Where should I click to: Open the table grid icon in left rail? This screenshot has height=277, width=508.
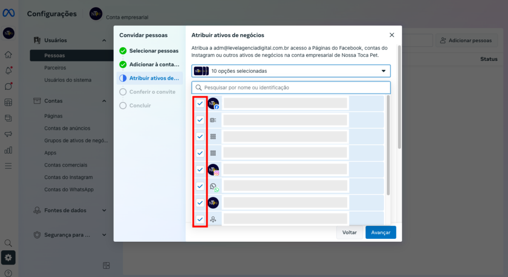(8, 103)
